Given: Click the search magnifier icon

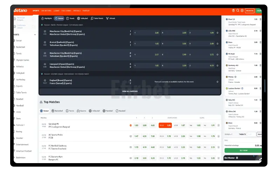Looking at the screenshot, I should click(238, 11).
